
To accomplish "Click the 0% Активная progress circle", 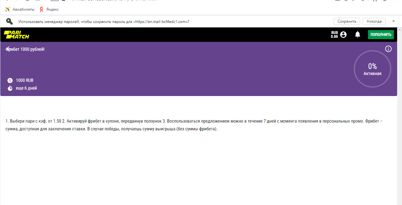I will (x=373, y=69).
